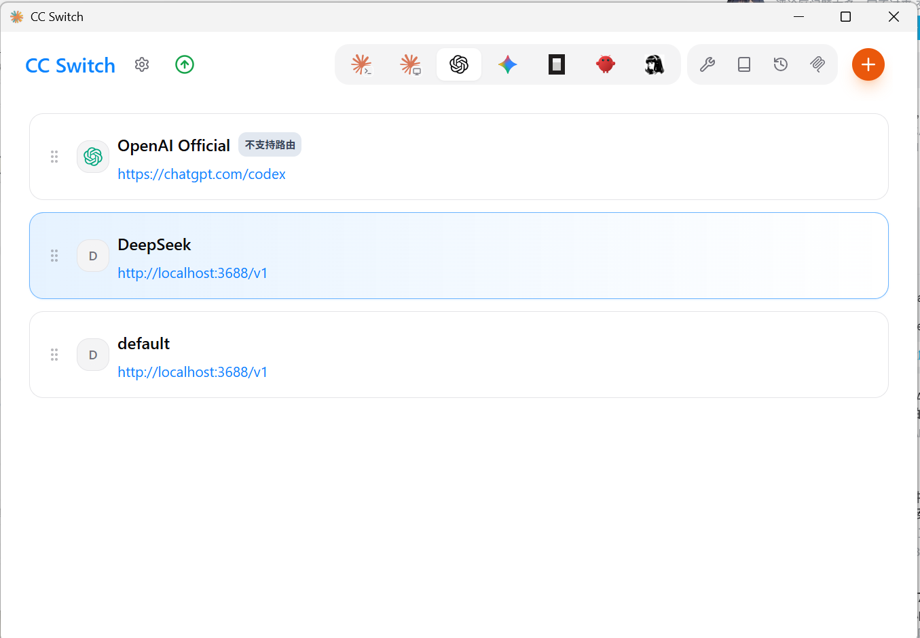Click drag handle of OpenAI Official card

coord(54,157)
